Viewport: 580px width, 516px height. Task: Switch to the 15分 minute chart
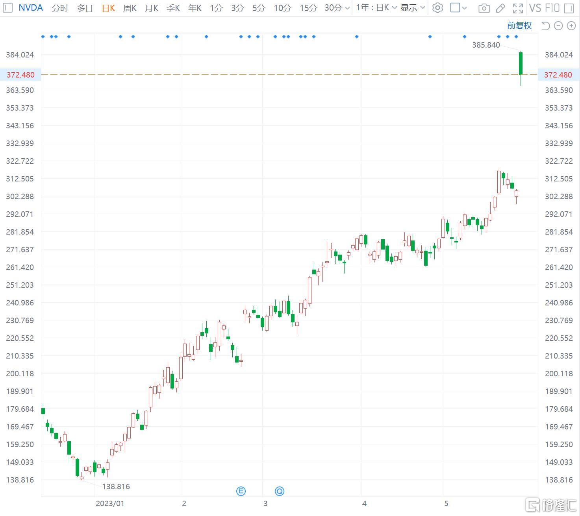pyautogui.click(x=308, y=8)
